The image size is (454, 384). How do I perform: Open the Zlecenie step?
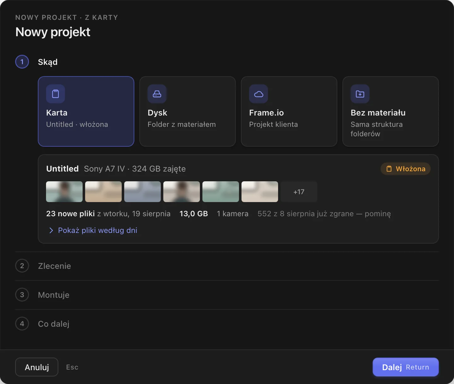pos(227,266)
